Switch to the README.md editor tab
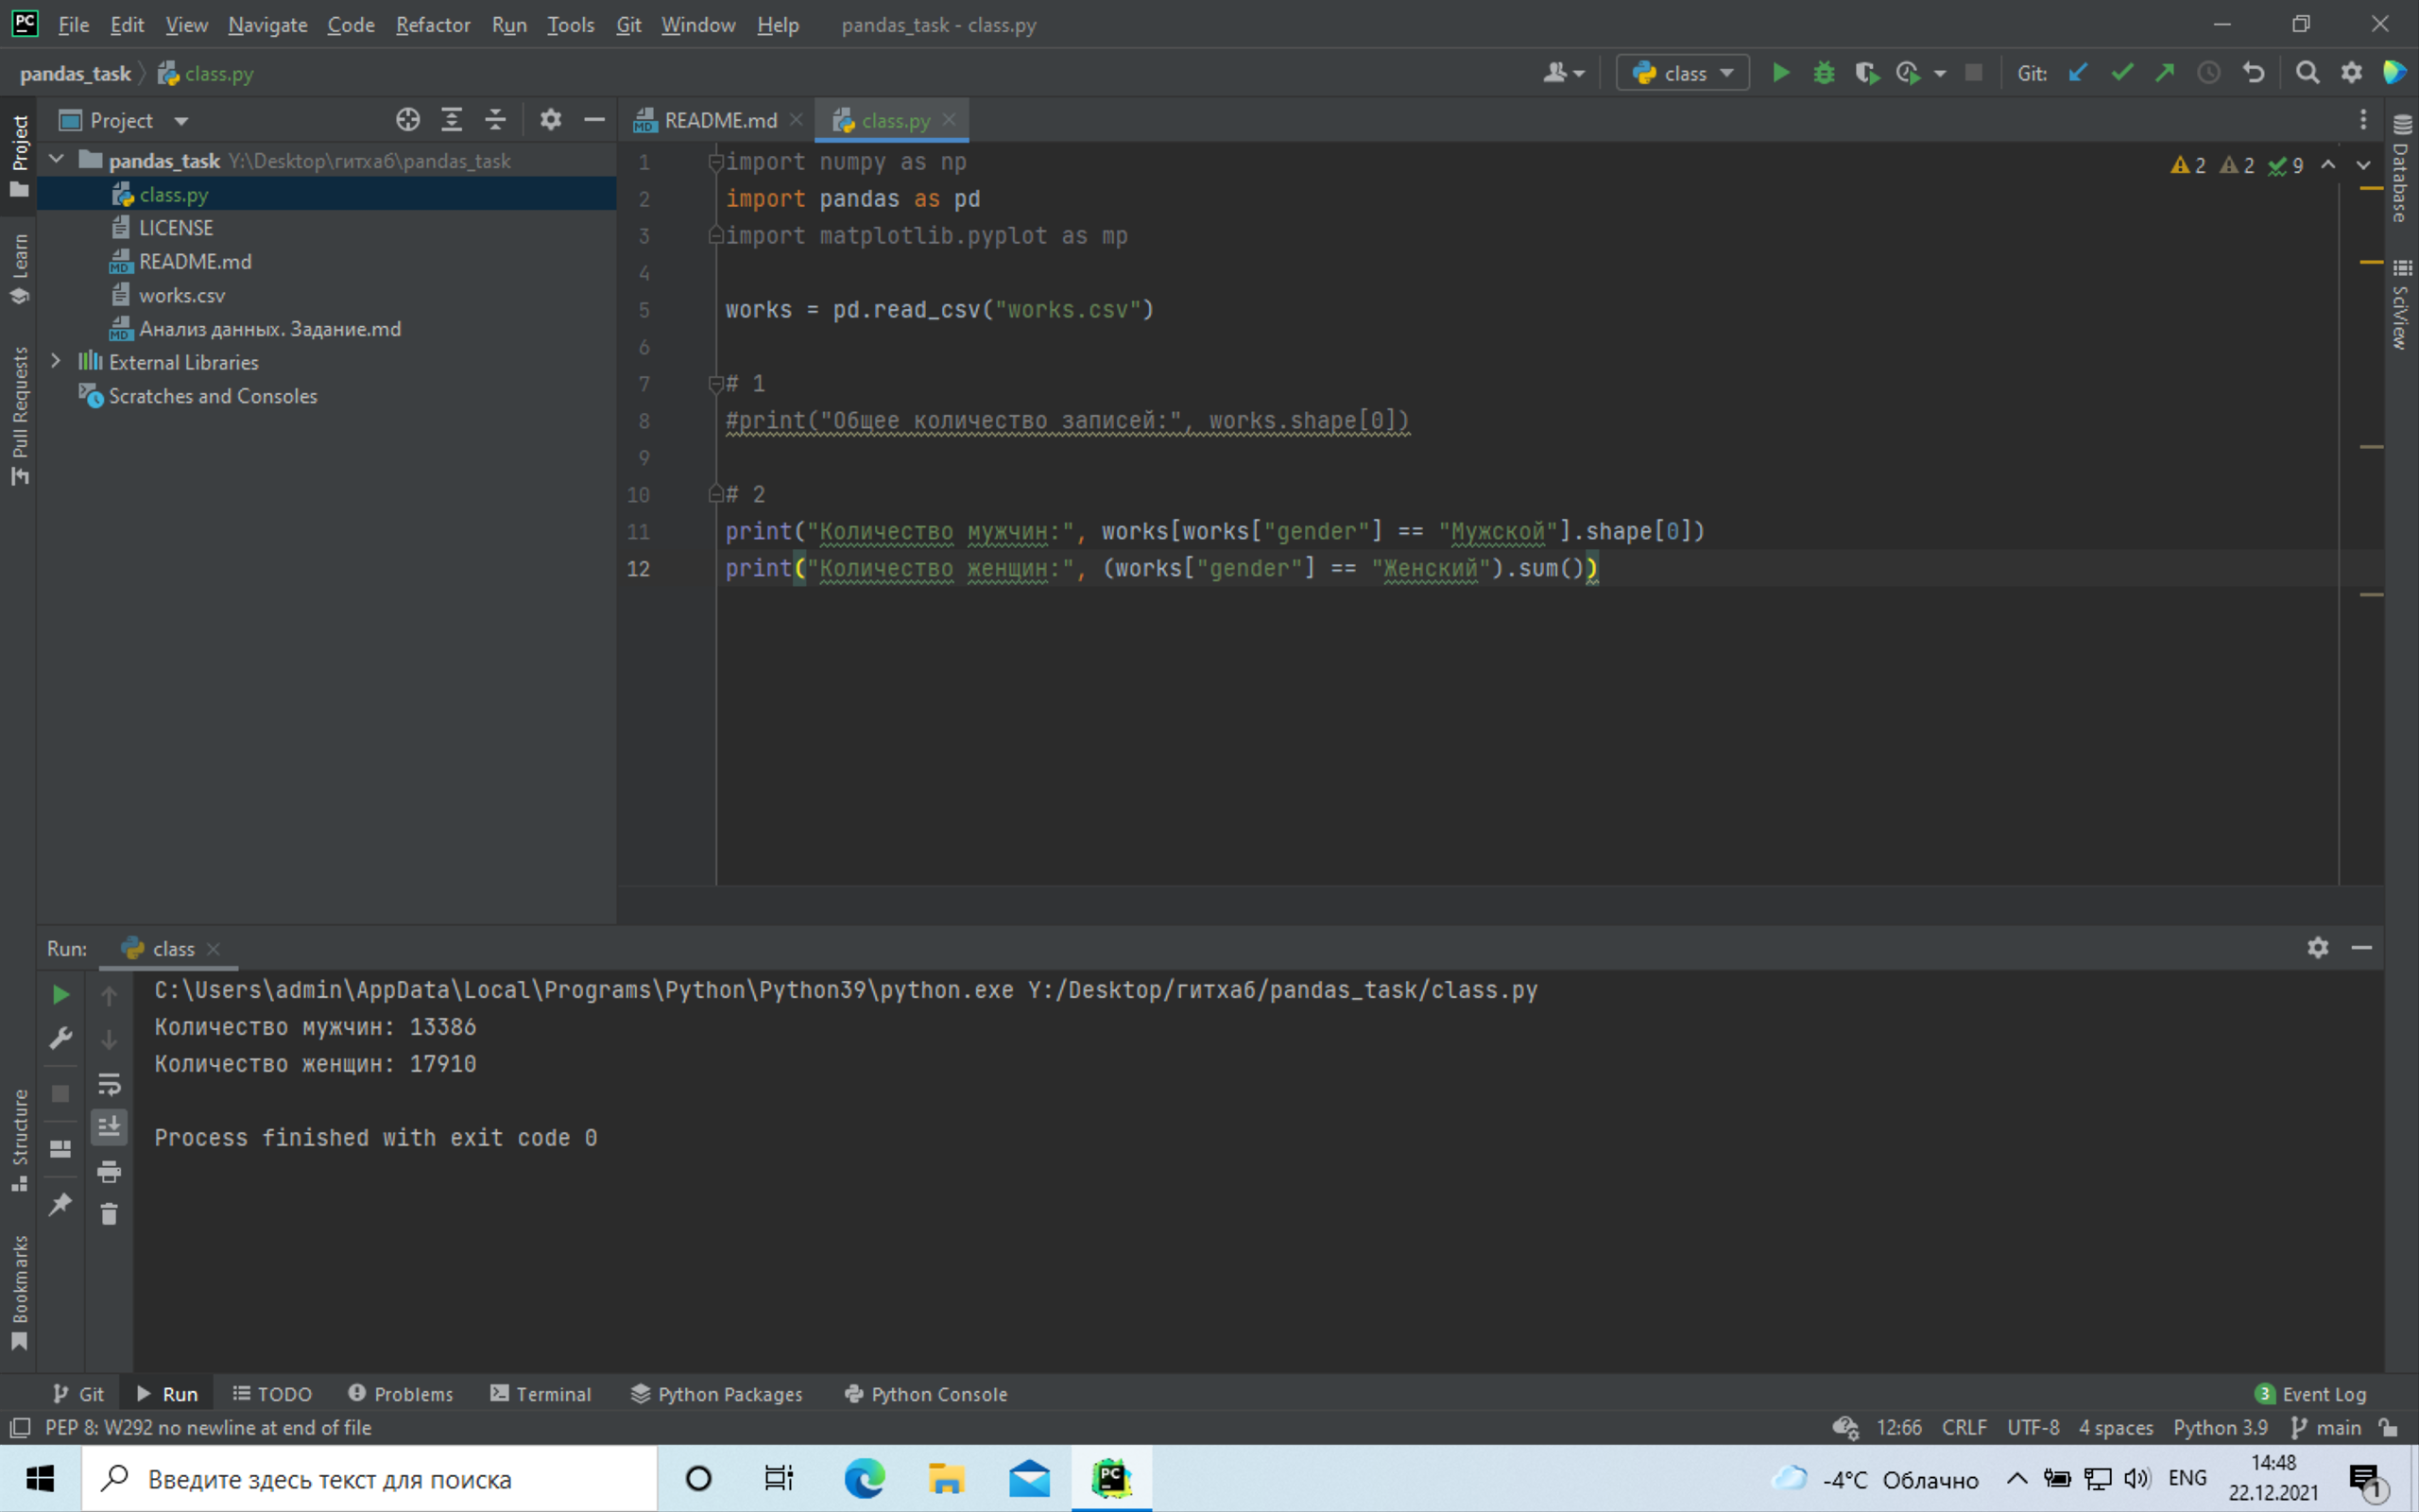 tap(719, 120)
